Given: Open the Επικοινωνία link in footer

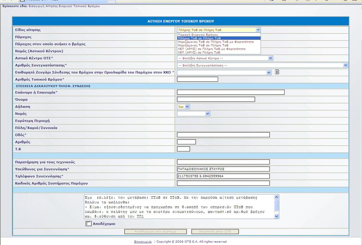Looking at the screenshot, I should pyautogui.click(x=143, y=241).
